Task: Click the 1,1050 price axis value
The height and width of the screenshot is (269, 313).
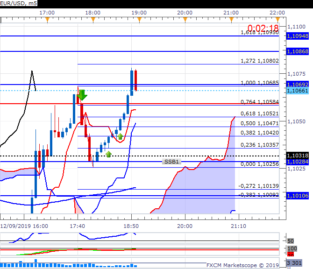Action: pyautogui.click(x=297, y=121)
